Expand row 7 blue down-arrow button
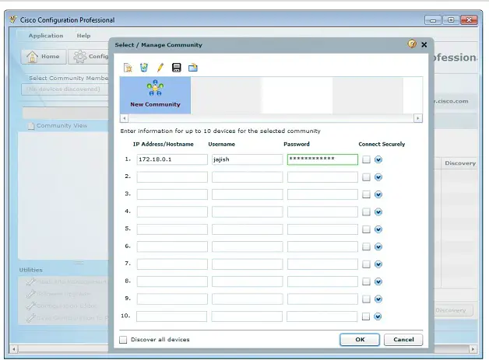The image size is (489, 360). [x=378, y=264]
